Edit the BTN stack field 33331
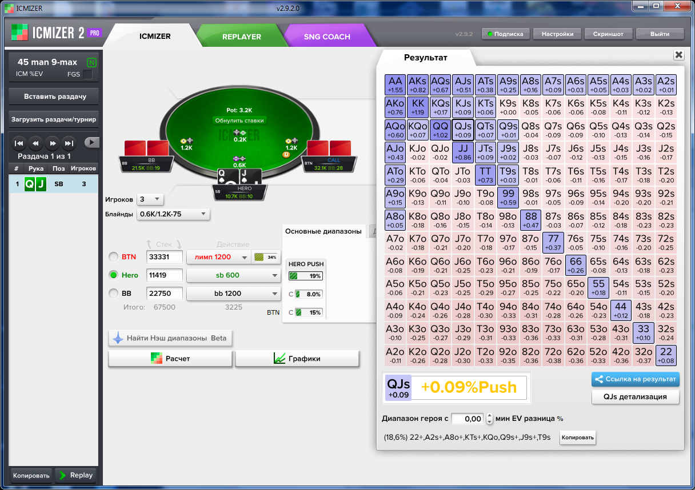695x490 pixels. point(165,257)
